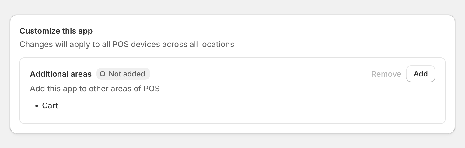Click the Add button
This screenshot has width=465, height=148.
pyautogui.click(x=421, y=74)
